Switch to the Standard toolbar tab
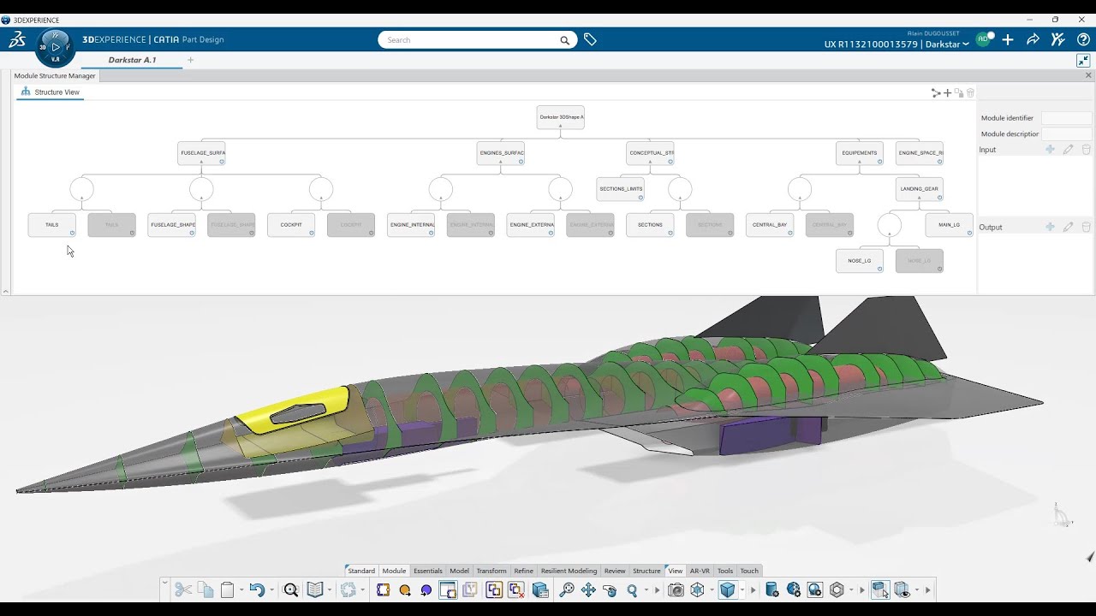 [360, 571]
